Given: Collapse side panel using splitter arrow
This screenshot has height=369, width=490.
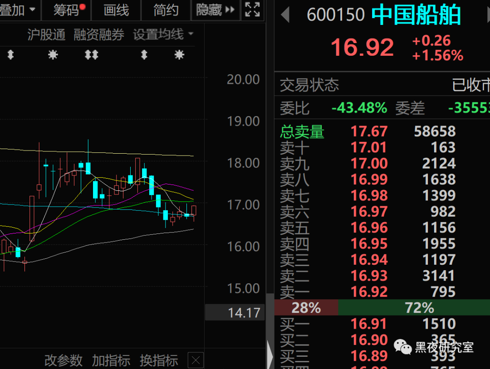Looking at the screenshot, I should coord(270,356).
